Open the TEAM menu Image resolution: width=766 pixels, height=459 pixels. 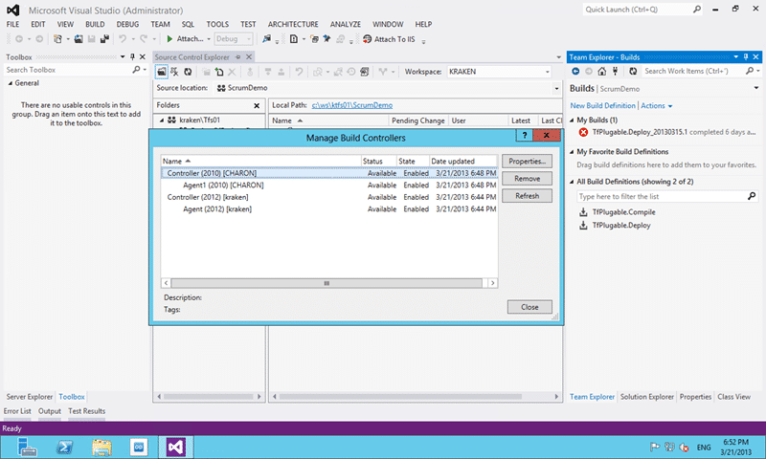pos(160,24)
